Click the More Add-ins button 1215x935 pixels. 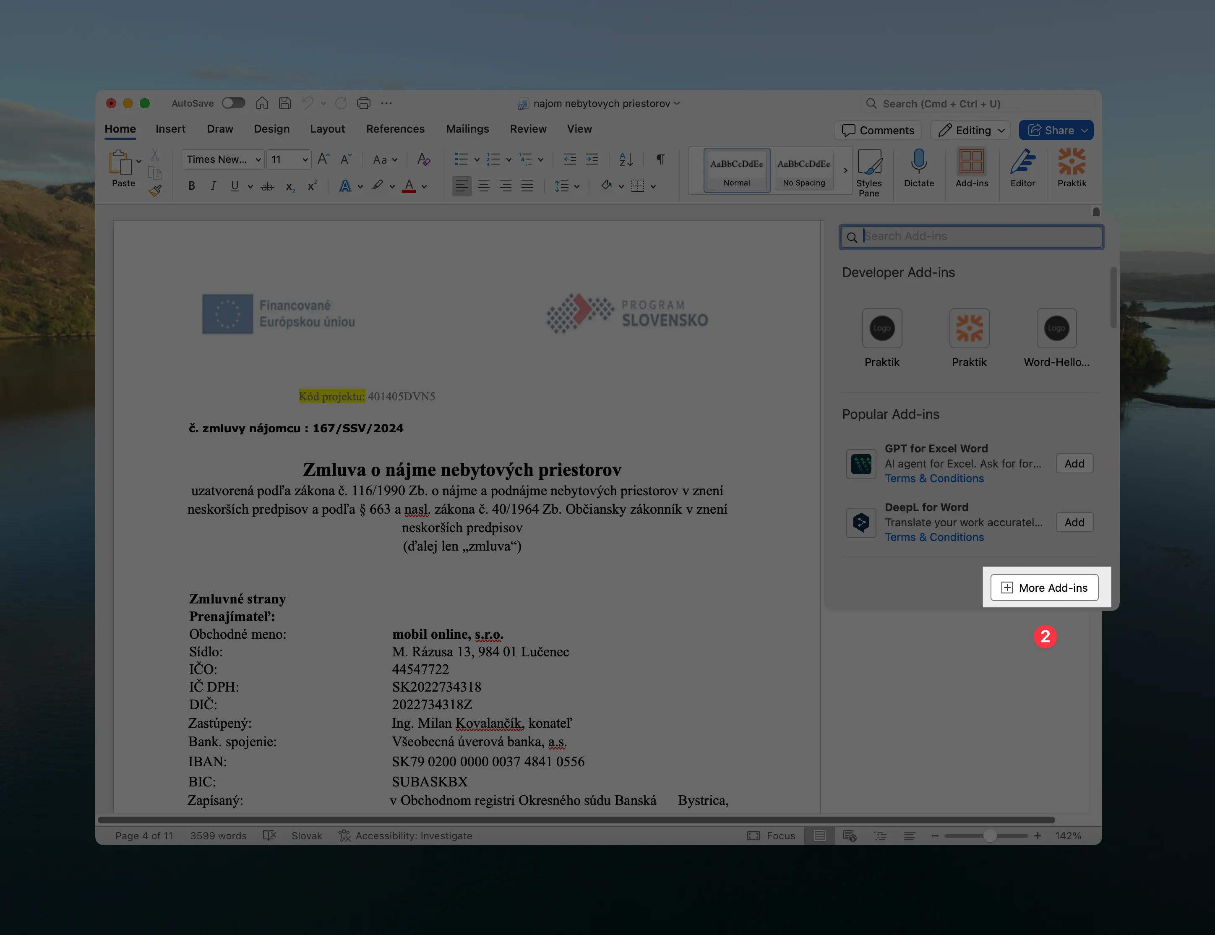[x=1044, y=588]
